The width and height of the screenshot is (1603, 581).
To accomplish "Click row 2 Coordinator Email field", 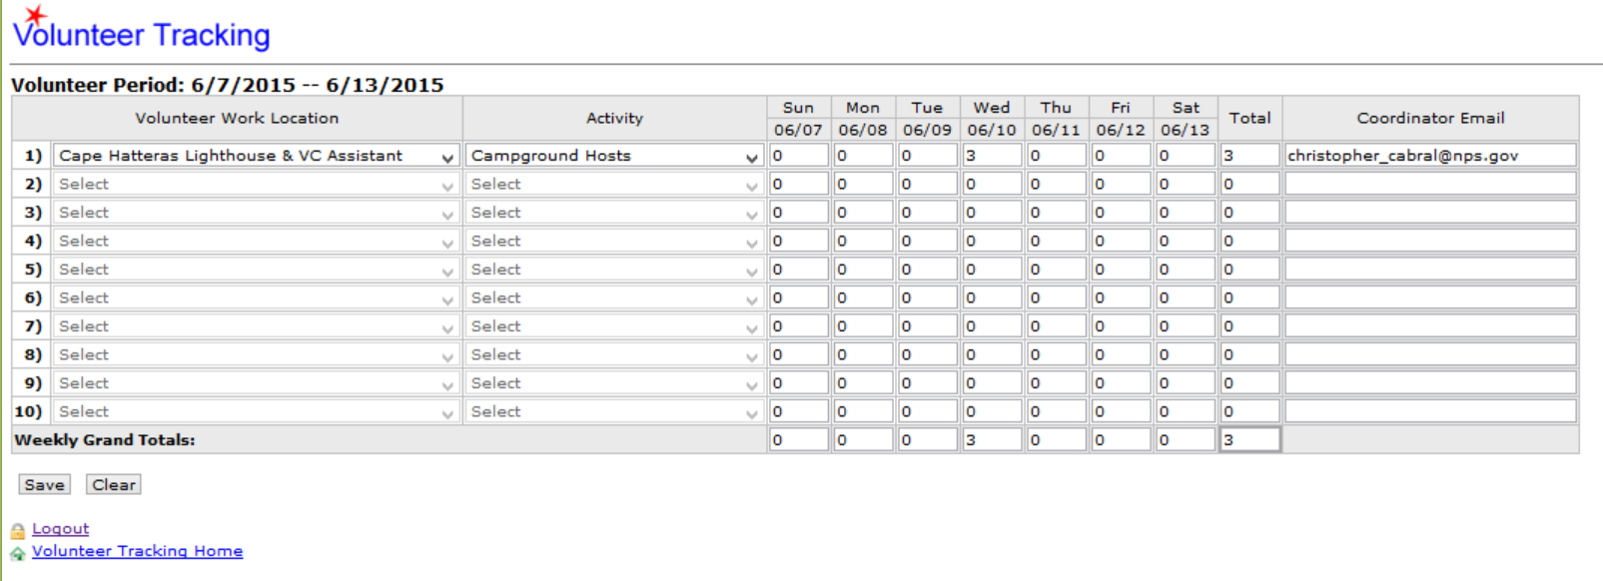I will click(x=1430, y=184).
